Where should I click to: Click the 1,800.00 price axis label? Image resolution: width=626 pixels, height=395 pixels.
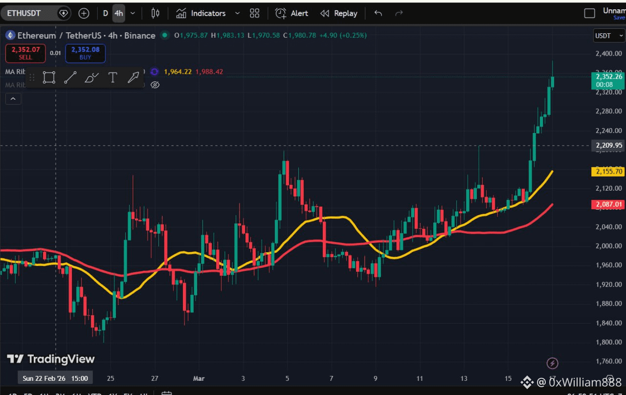point(609,342)
